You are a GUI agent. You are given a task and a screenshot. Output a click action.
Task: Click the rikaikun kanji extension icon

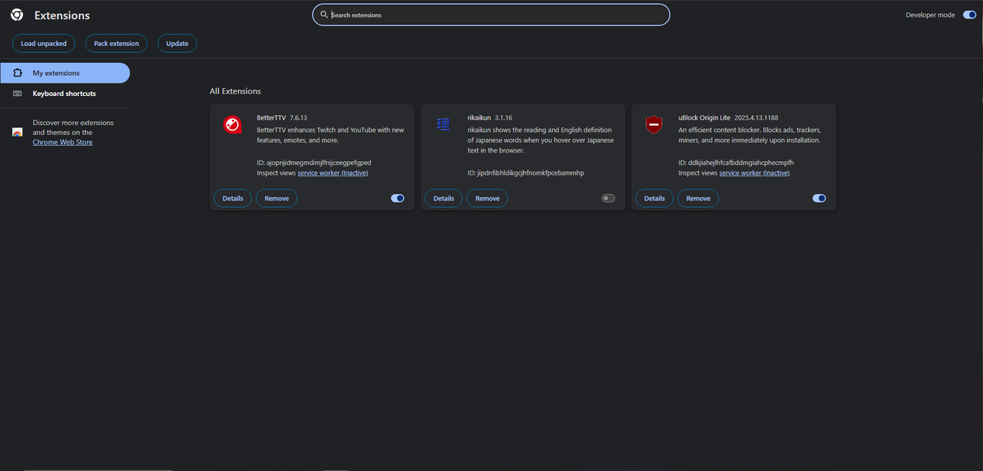(443, 124)
